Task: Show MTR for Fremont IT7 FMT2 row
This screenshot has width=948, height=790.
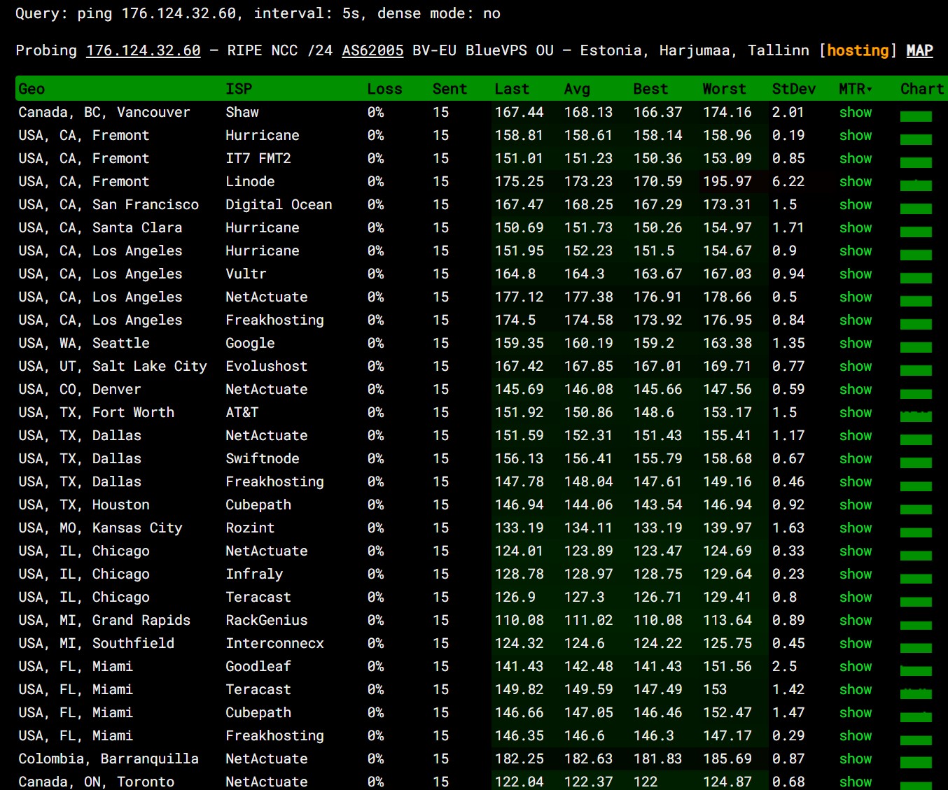Action: coord(856,158)
